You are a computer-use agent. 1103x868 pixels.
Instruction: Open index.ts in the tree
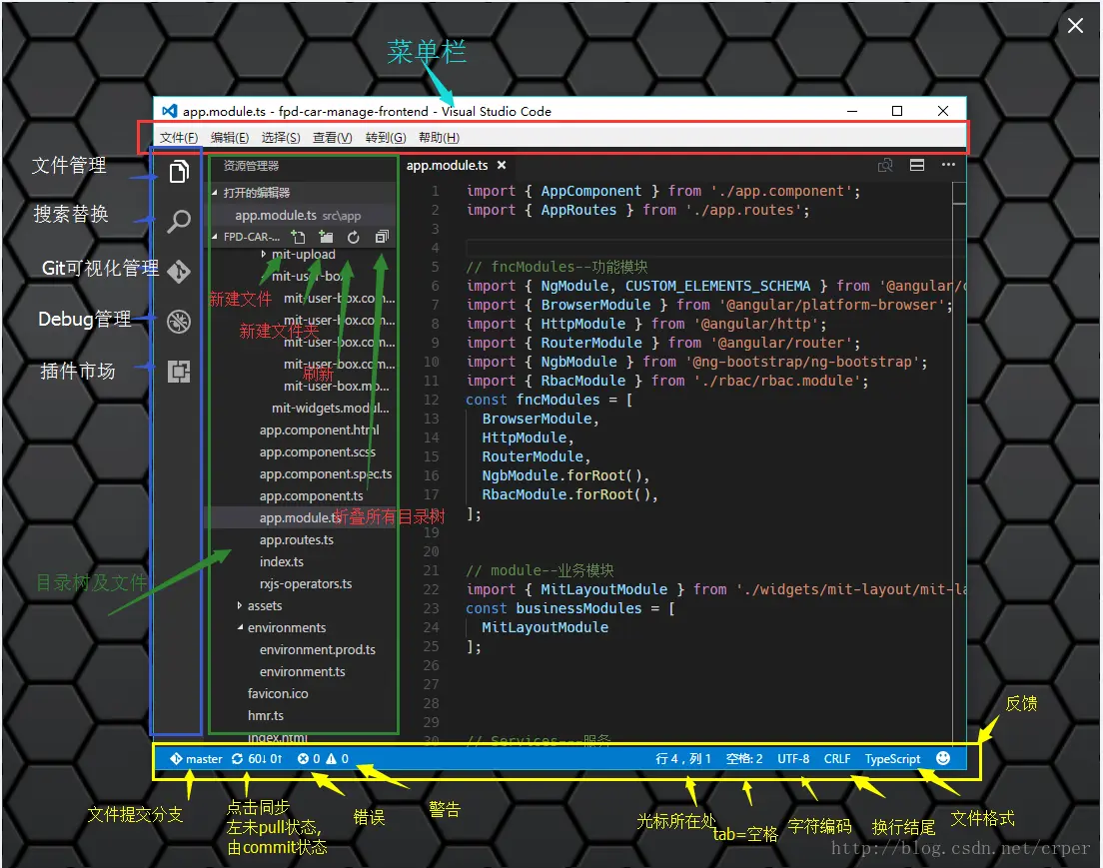click(282, 561)
